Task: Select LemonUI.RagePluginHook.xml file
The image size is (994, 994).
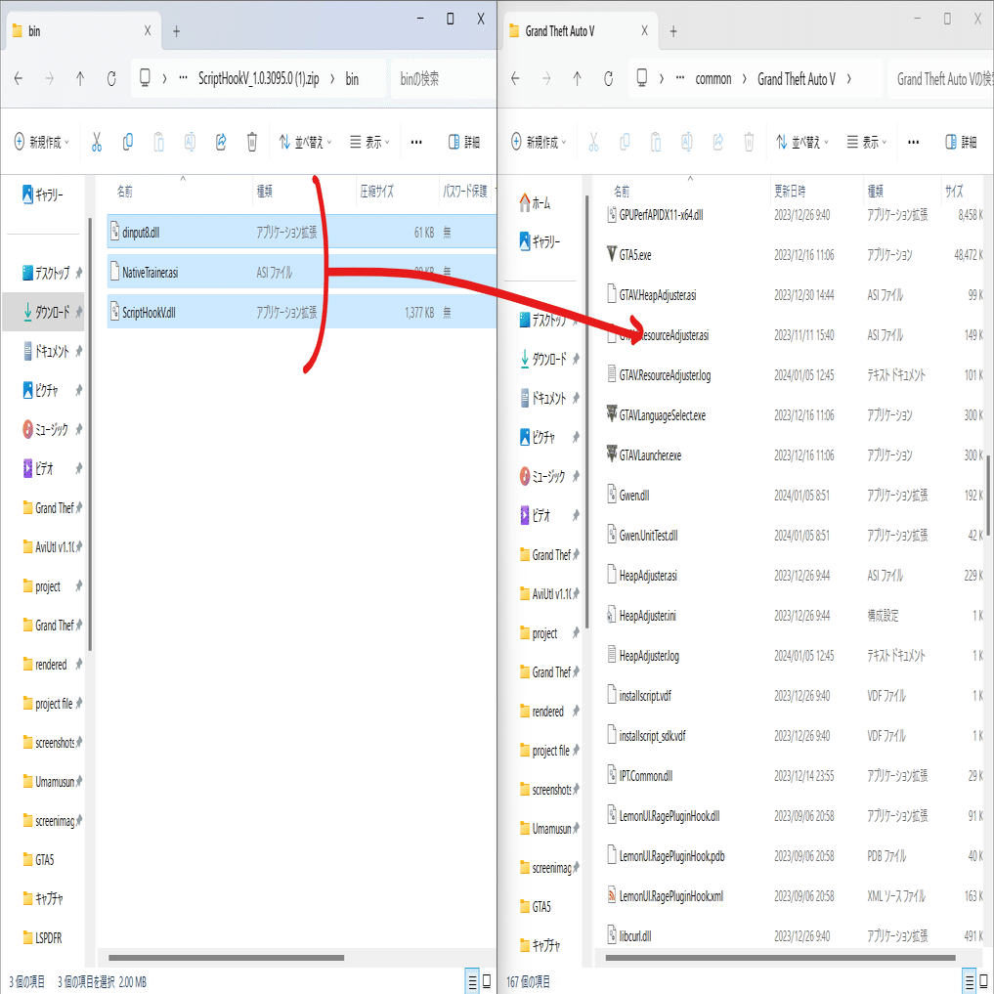Action: click(670, 895)
